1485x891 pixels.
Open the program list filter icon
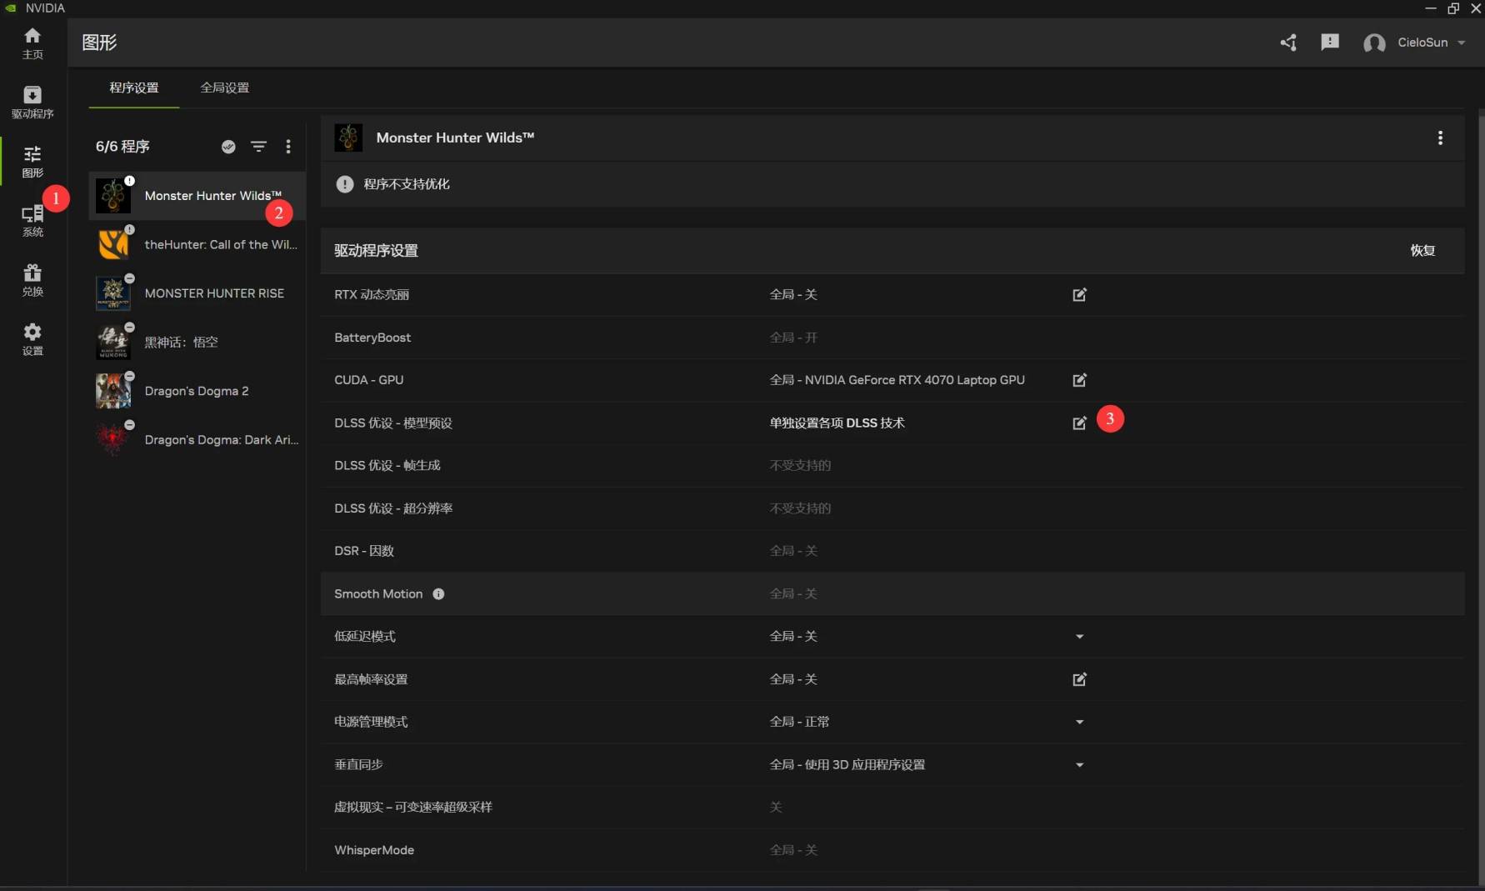click(259, 147)
